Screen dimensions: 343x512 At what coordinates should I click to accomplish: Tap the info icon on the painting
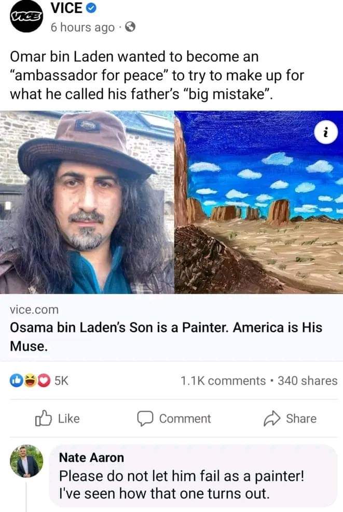[324, 132]
